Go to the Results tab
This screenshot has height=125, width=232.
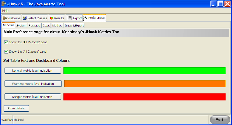click(x=57, y=18)
